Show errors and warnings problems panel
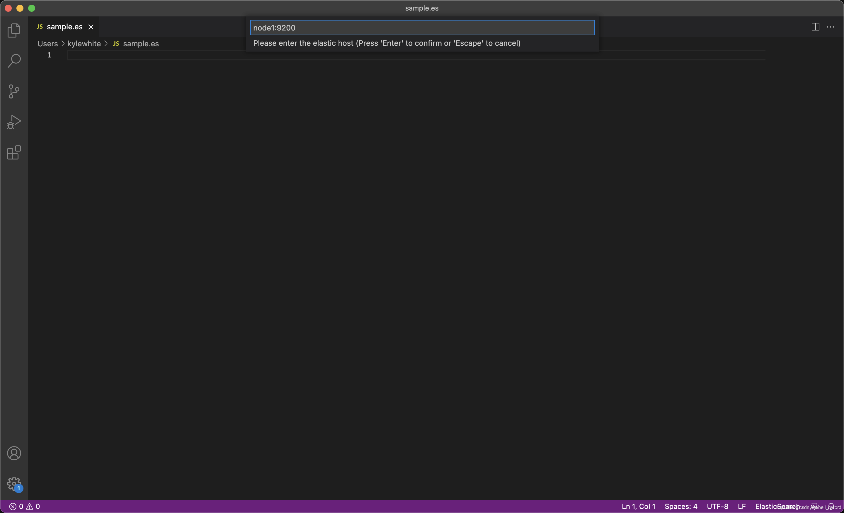This screenshot has width=844, height=513. point(24,507)
